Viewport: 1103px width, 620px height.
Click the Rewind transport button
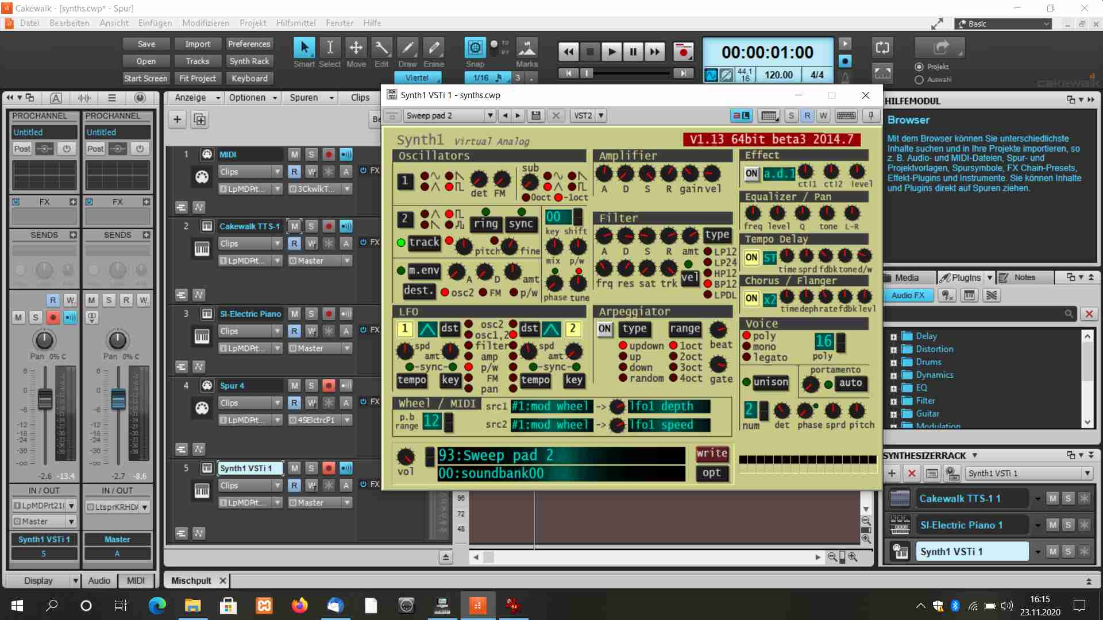point(568,52)
